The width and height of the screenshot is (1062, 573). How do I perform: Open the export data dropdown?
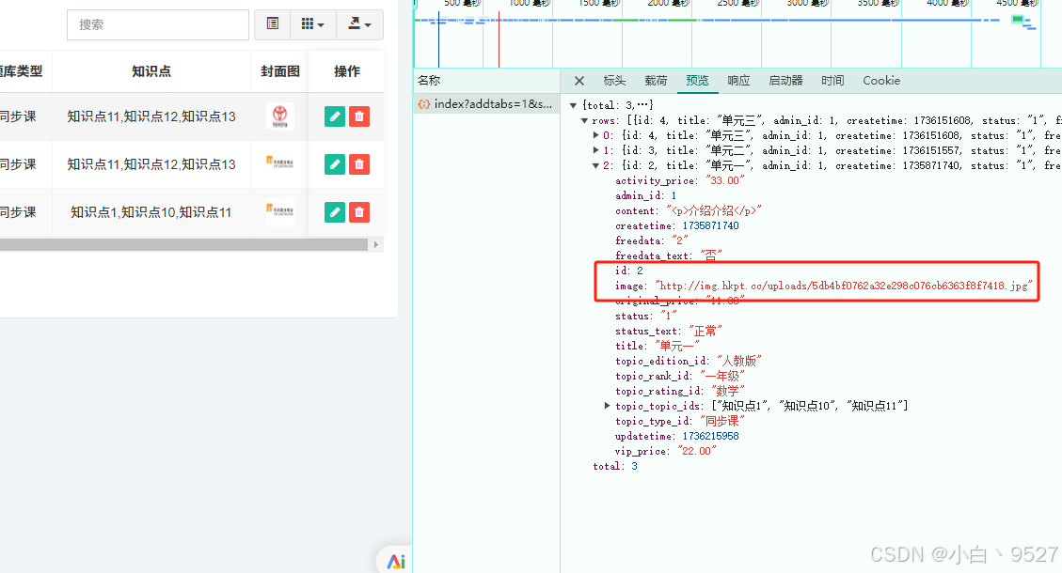[359, 24]
